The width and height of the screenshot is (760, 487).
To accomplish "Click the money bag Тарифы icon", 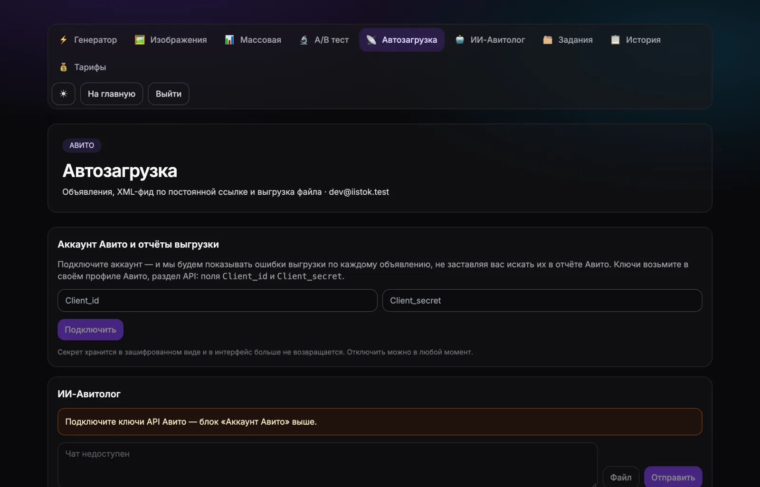I will (64, 67).
